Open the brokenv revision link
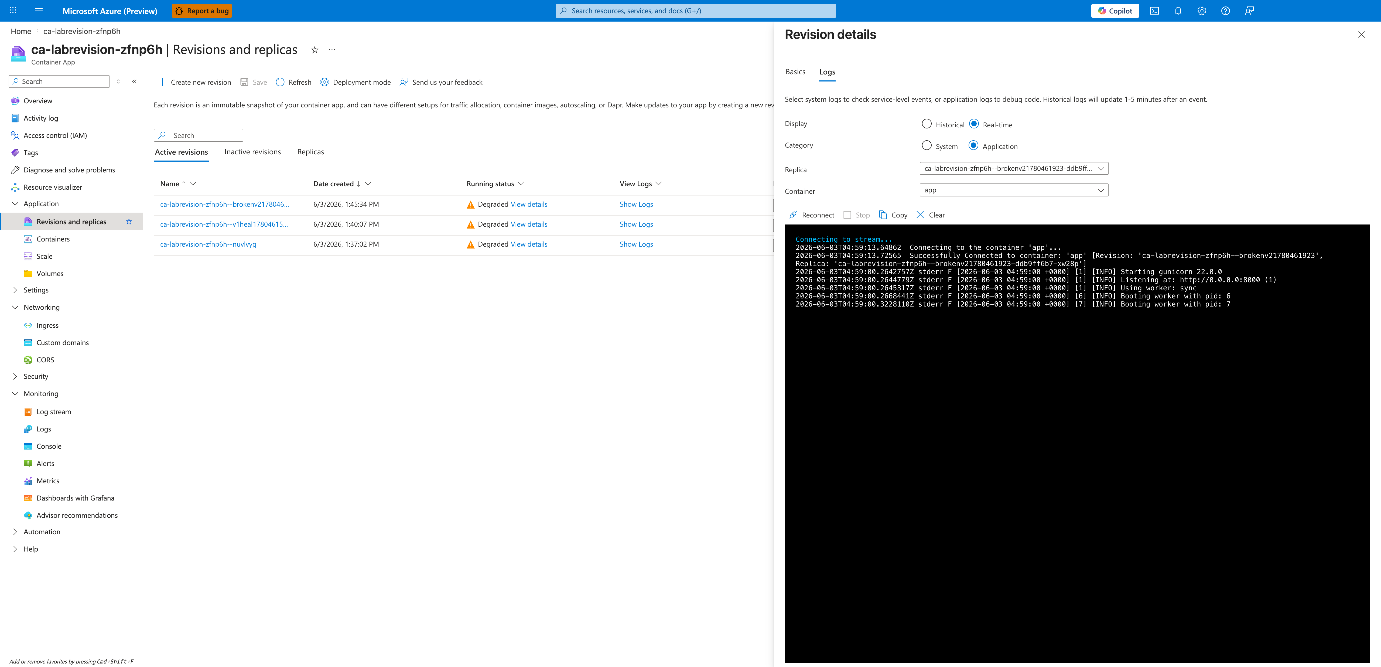The image size is (1381, 667). click(x=225, y=204)
